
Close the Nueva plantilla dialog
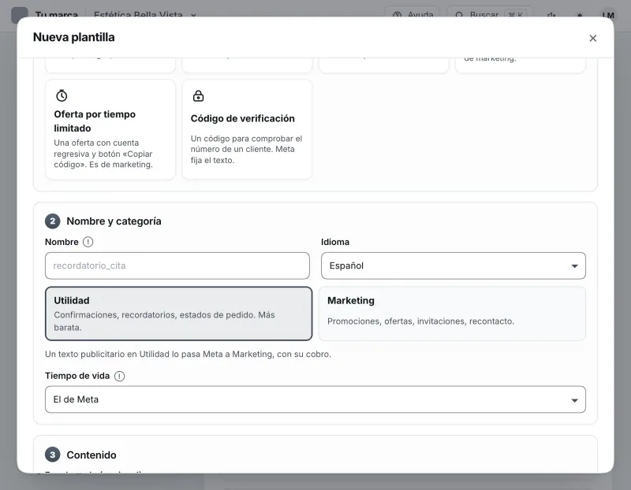(593, 38)
